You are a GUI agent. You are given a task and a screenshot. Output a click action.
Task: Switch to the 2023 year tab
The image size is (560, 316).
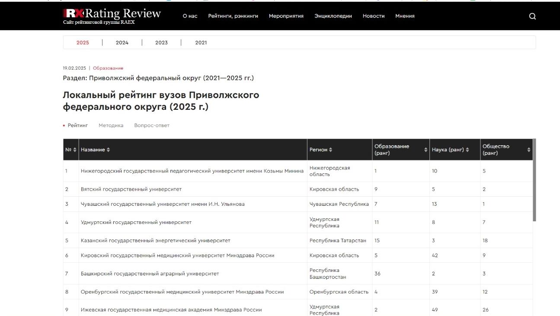(161, 43)
